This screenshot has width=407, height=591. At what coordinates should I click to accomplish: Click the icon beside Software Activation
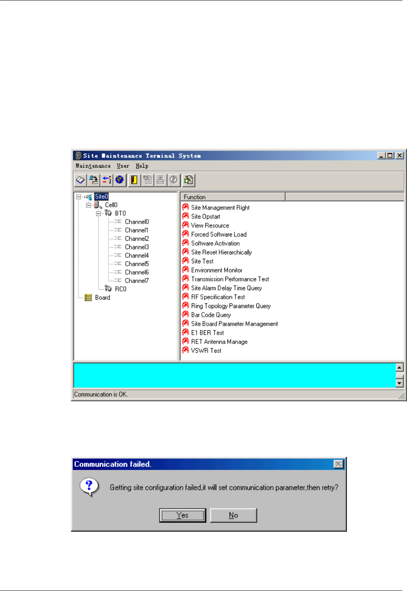pos(186,243)
